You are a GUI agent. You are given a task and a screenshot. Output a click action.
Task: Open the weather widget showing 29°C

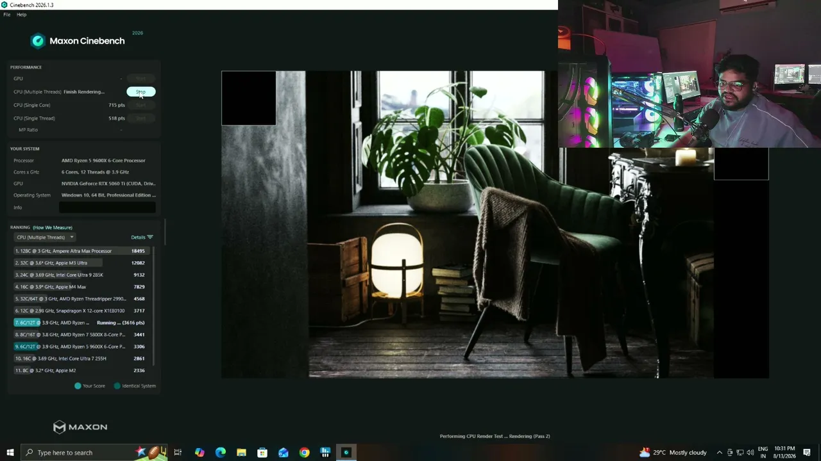pyautogui.click(x=673, y=453)
